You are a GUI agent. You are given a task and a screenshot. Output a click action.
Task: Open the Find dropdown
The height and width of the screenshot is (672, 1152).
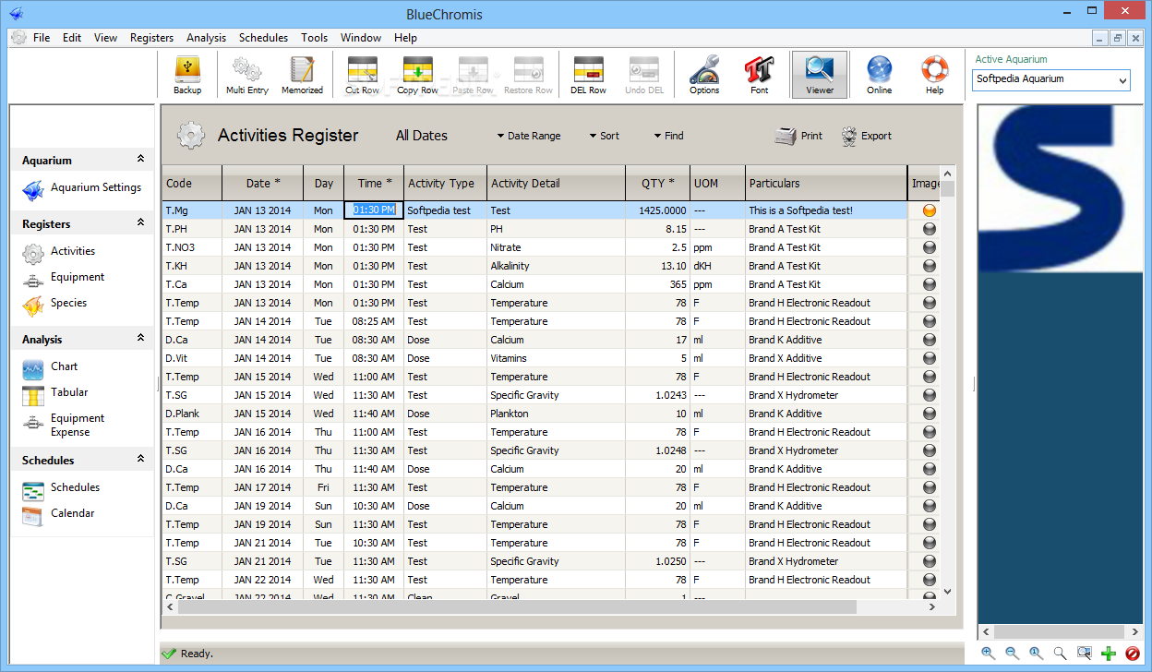[669, 136]
